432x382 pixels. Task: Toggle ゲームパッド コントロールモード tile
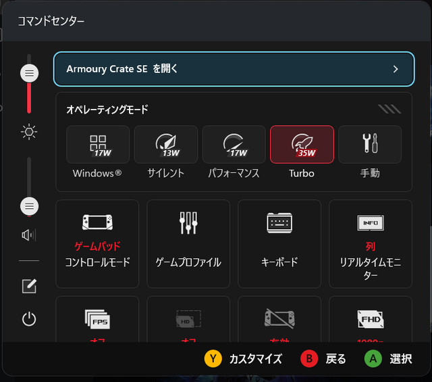(x=97, y=243)
